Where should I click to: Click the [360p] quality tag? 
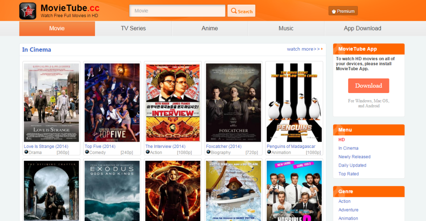63,152
